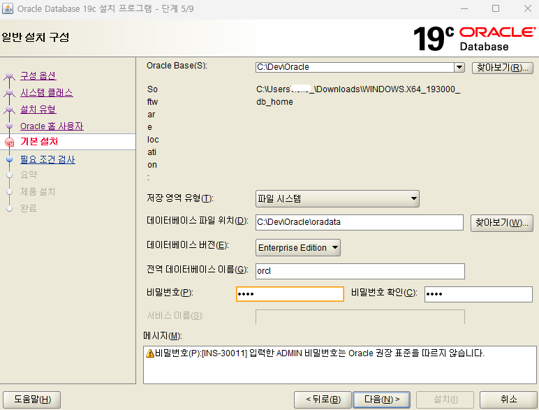Viewport: 539px width, 410px height.
Task: Click the 일반 설치 구성 heading
Action: [x=36, y=37]
